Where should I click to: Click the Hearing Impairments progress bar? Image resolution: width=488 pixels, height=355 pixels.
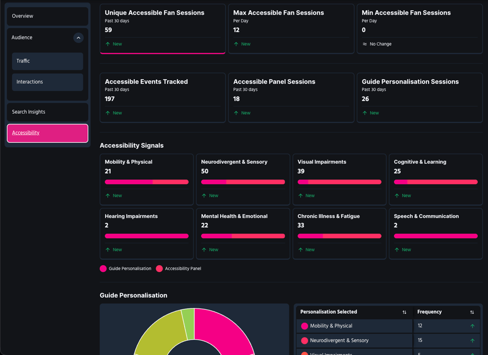[146, 236]
